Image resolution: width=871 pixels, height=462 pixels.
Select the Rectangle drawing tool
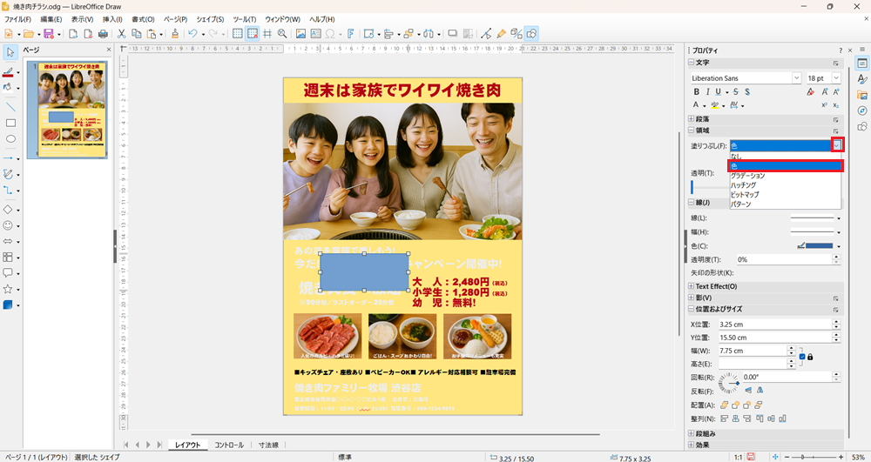point(10,124)
